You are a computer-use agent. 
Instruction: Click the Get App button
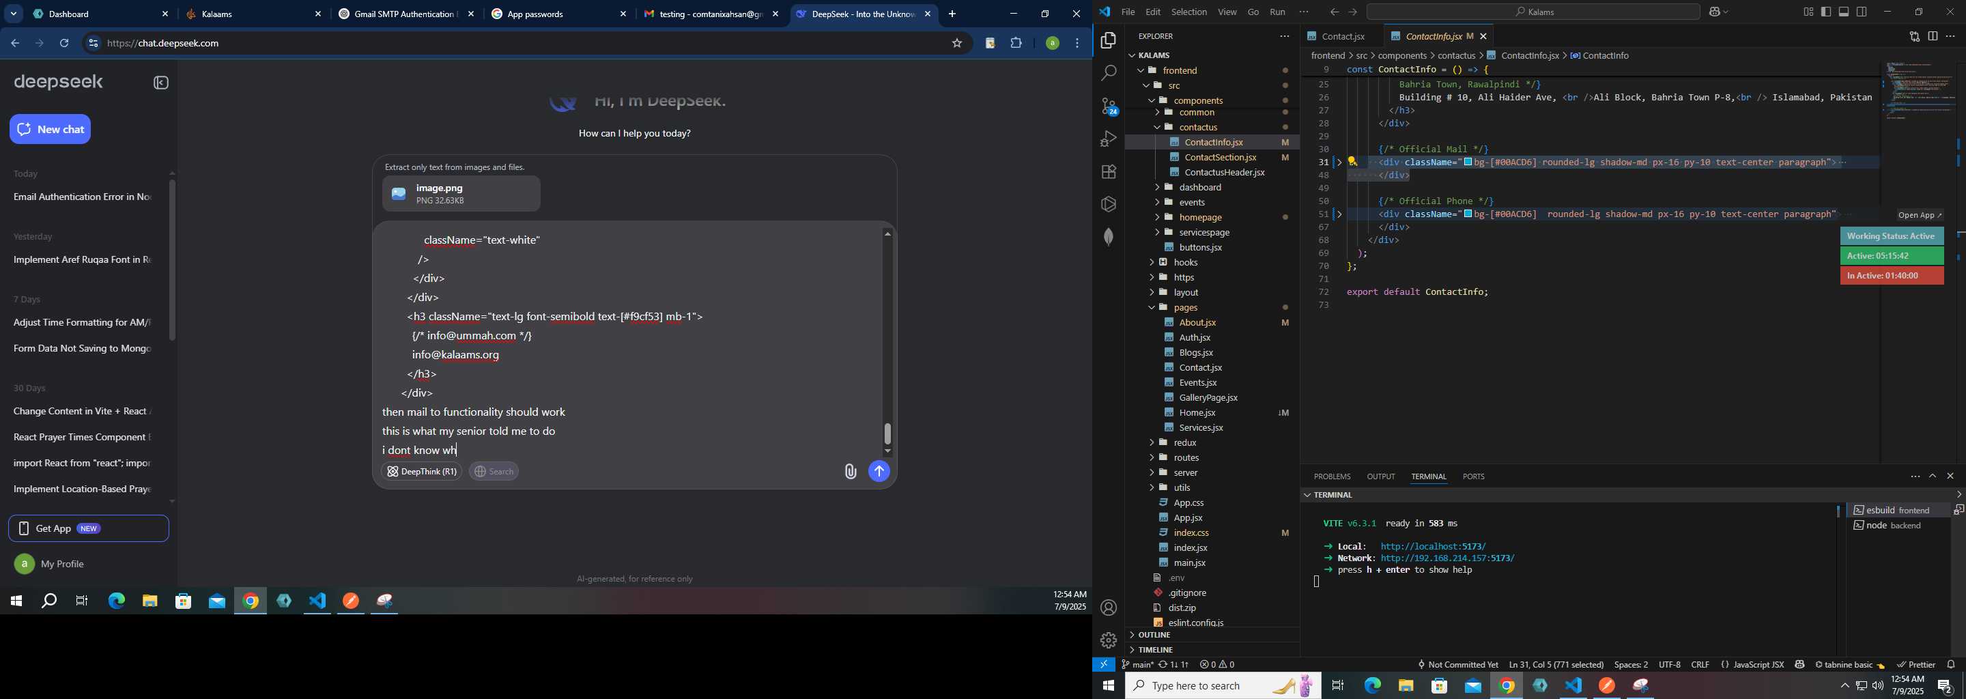click(89, 529)
